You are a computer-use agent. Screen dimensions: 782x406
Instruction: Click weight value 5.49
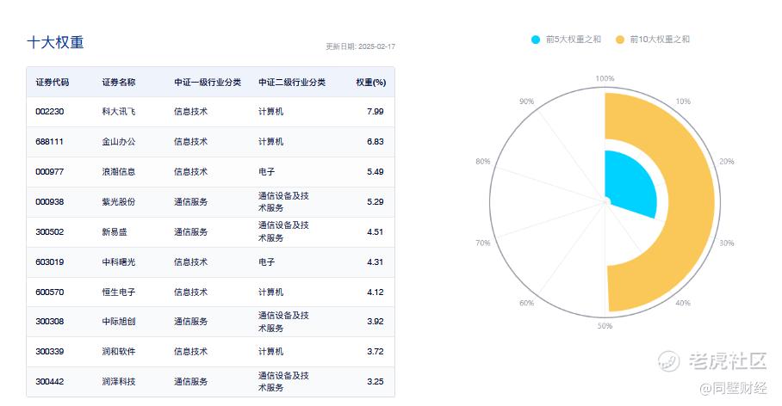[375, 172]
